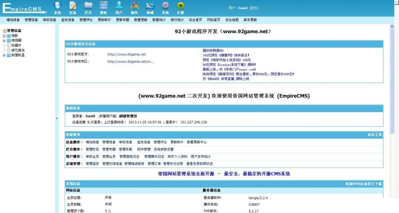Open the 其他 gear icon

click(165, 5)
